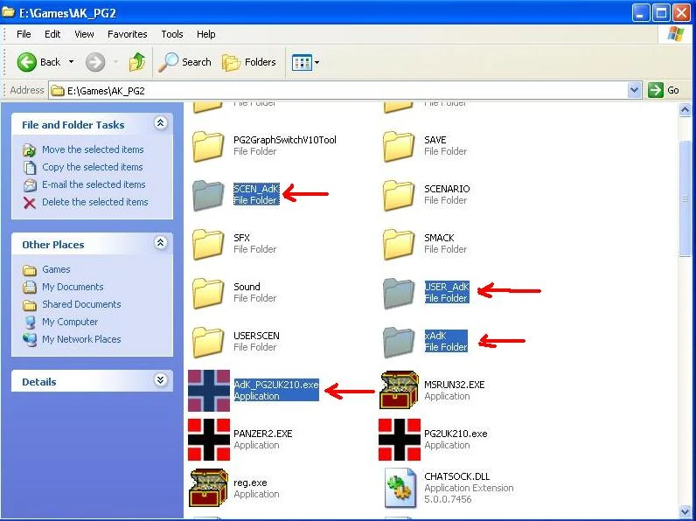Open the Search pane
The image size is (696, 521).
pyautogui.click(x=185, y=62)
